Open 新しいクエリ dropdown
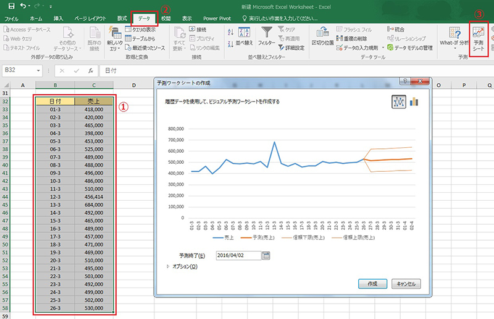 point(115,39)
